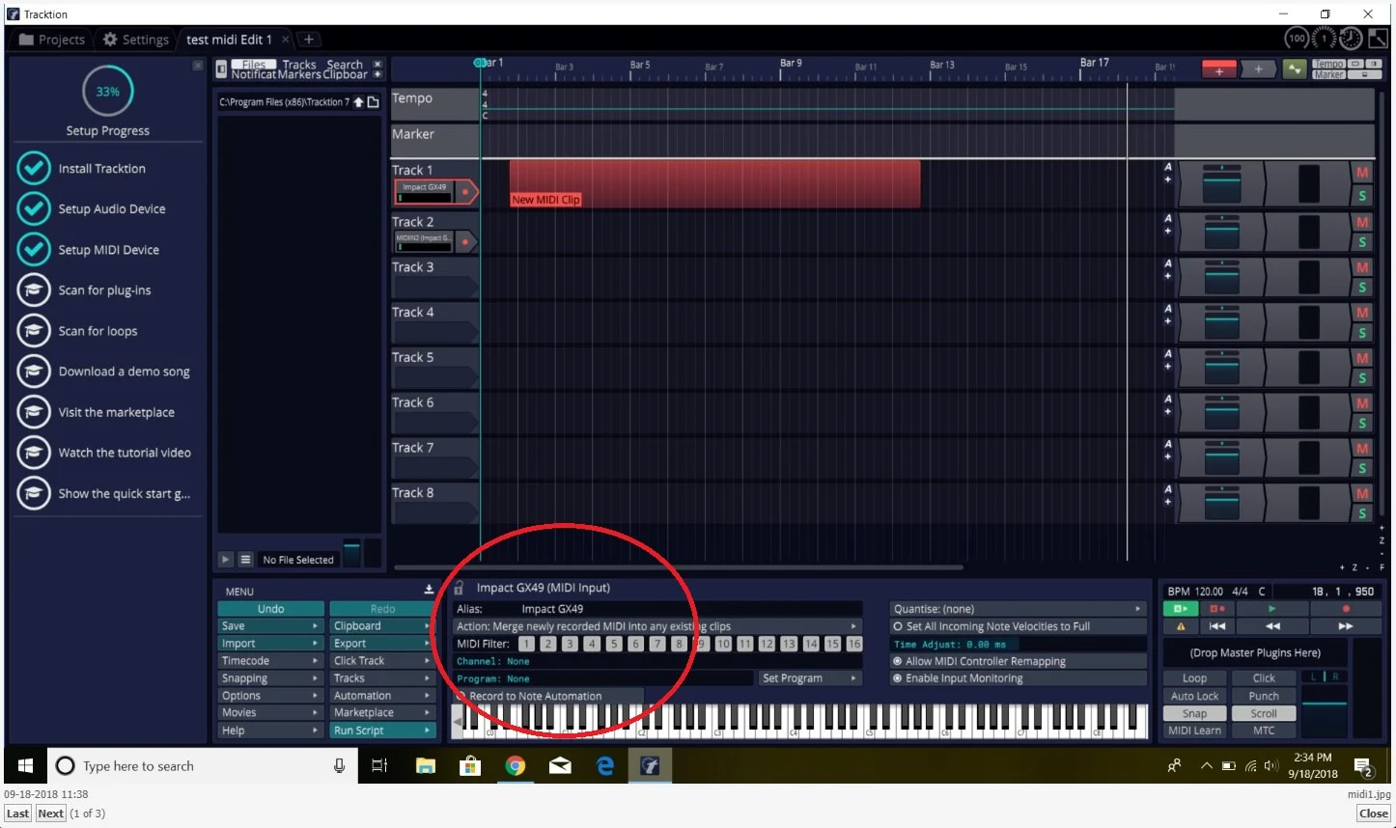
Task: Open the Set Program dropdown
Action: pyautogui.click(x=809, y=678)
